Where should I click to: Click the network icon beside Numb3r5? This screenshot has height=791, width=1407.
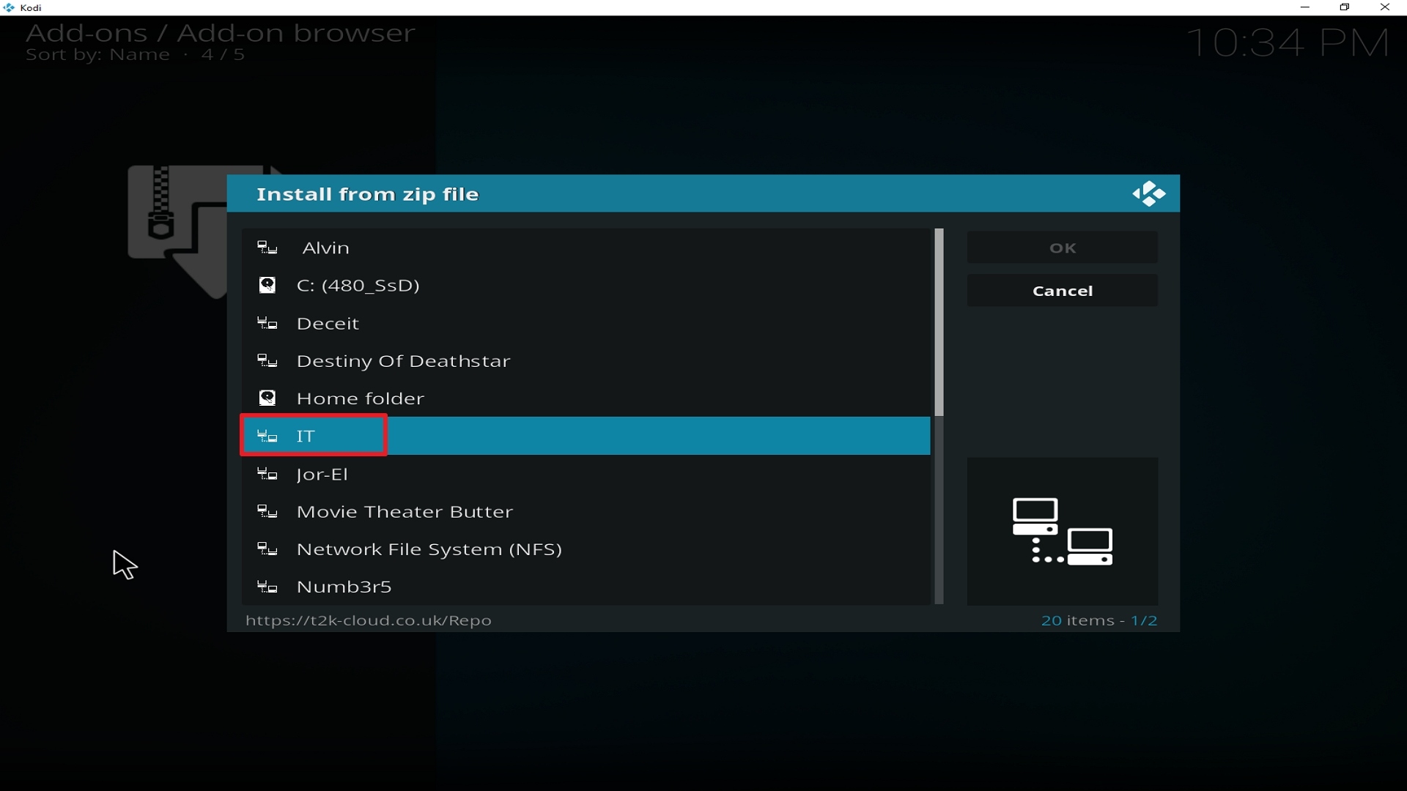(x=267, y=587)
